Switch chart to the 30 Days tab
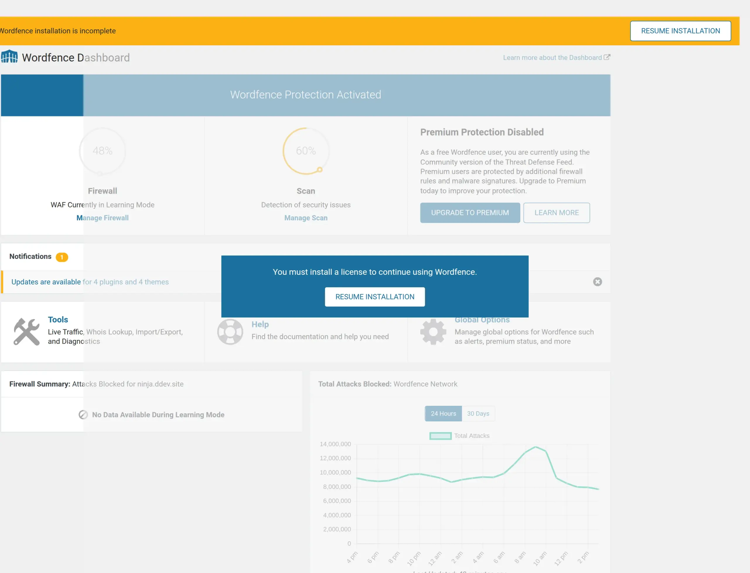Viewport: 750px width, 573px height. tap(478, 413)
